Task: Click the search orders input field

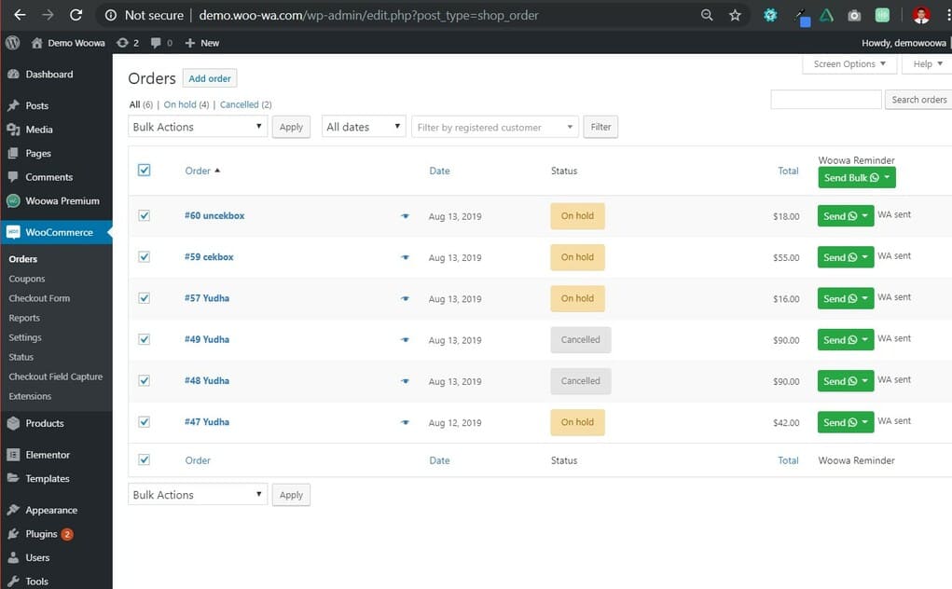Action: [825, 100]
